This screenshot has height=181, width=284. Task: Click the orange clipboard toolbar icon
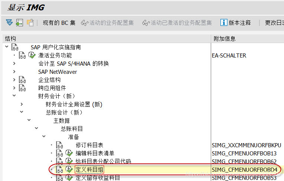click(30, 23)
